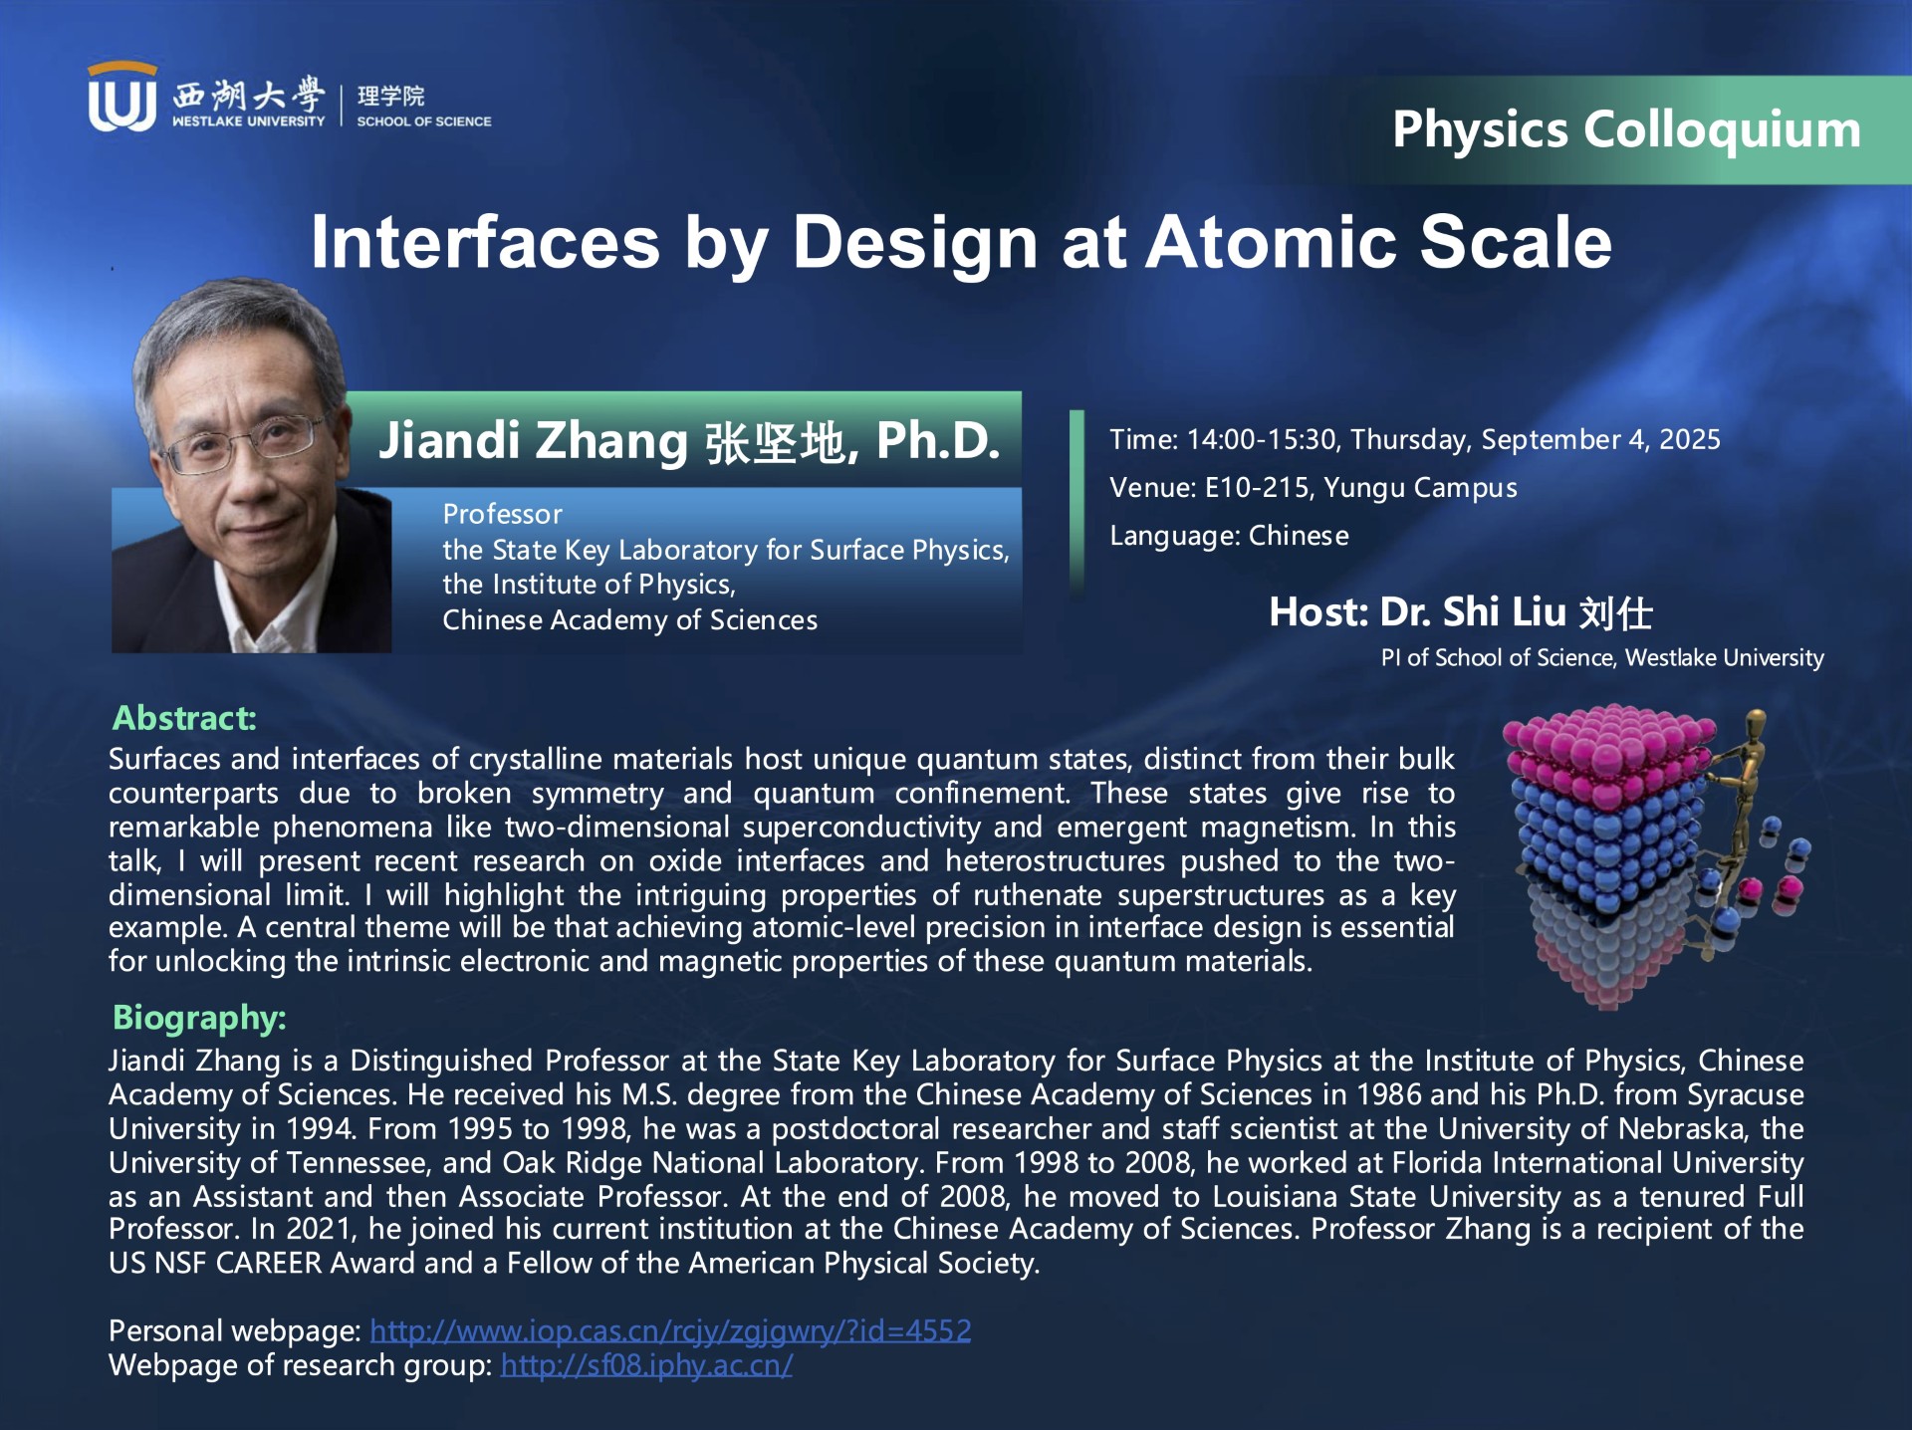The width and height of the screenshot is (1912, 1430).
Task: Click the speaker portrait photo
Action: click(251, 465)
